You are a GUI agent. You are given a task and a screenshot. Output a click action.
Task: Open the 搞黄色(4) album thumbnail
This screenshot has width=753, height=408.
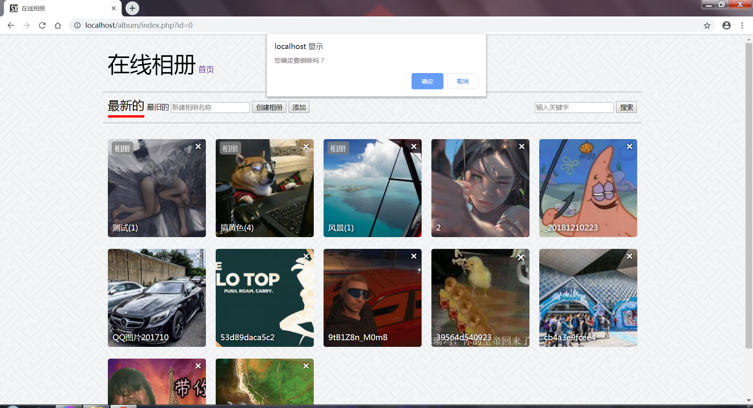click(x=265, y=188)
